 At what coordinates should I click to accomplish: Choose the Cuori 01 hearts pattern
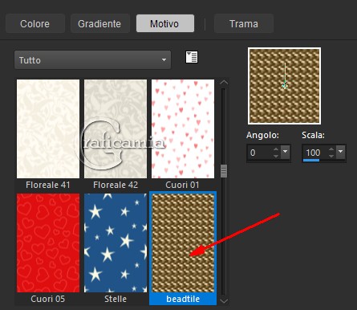click(x=183, y=128)
